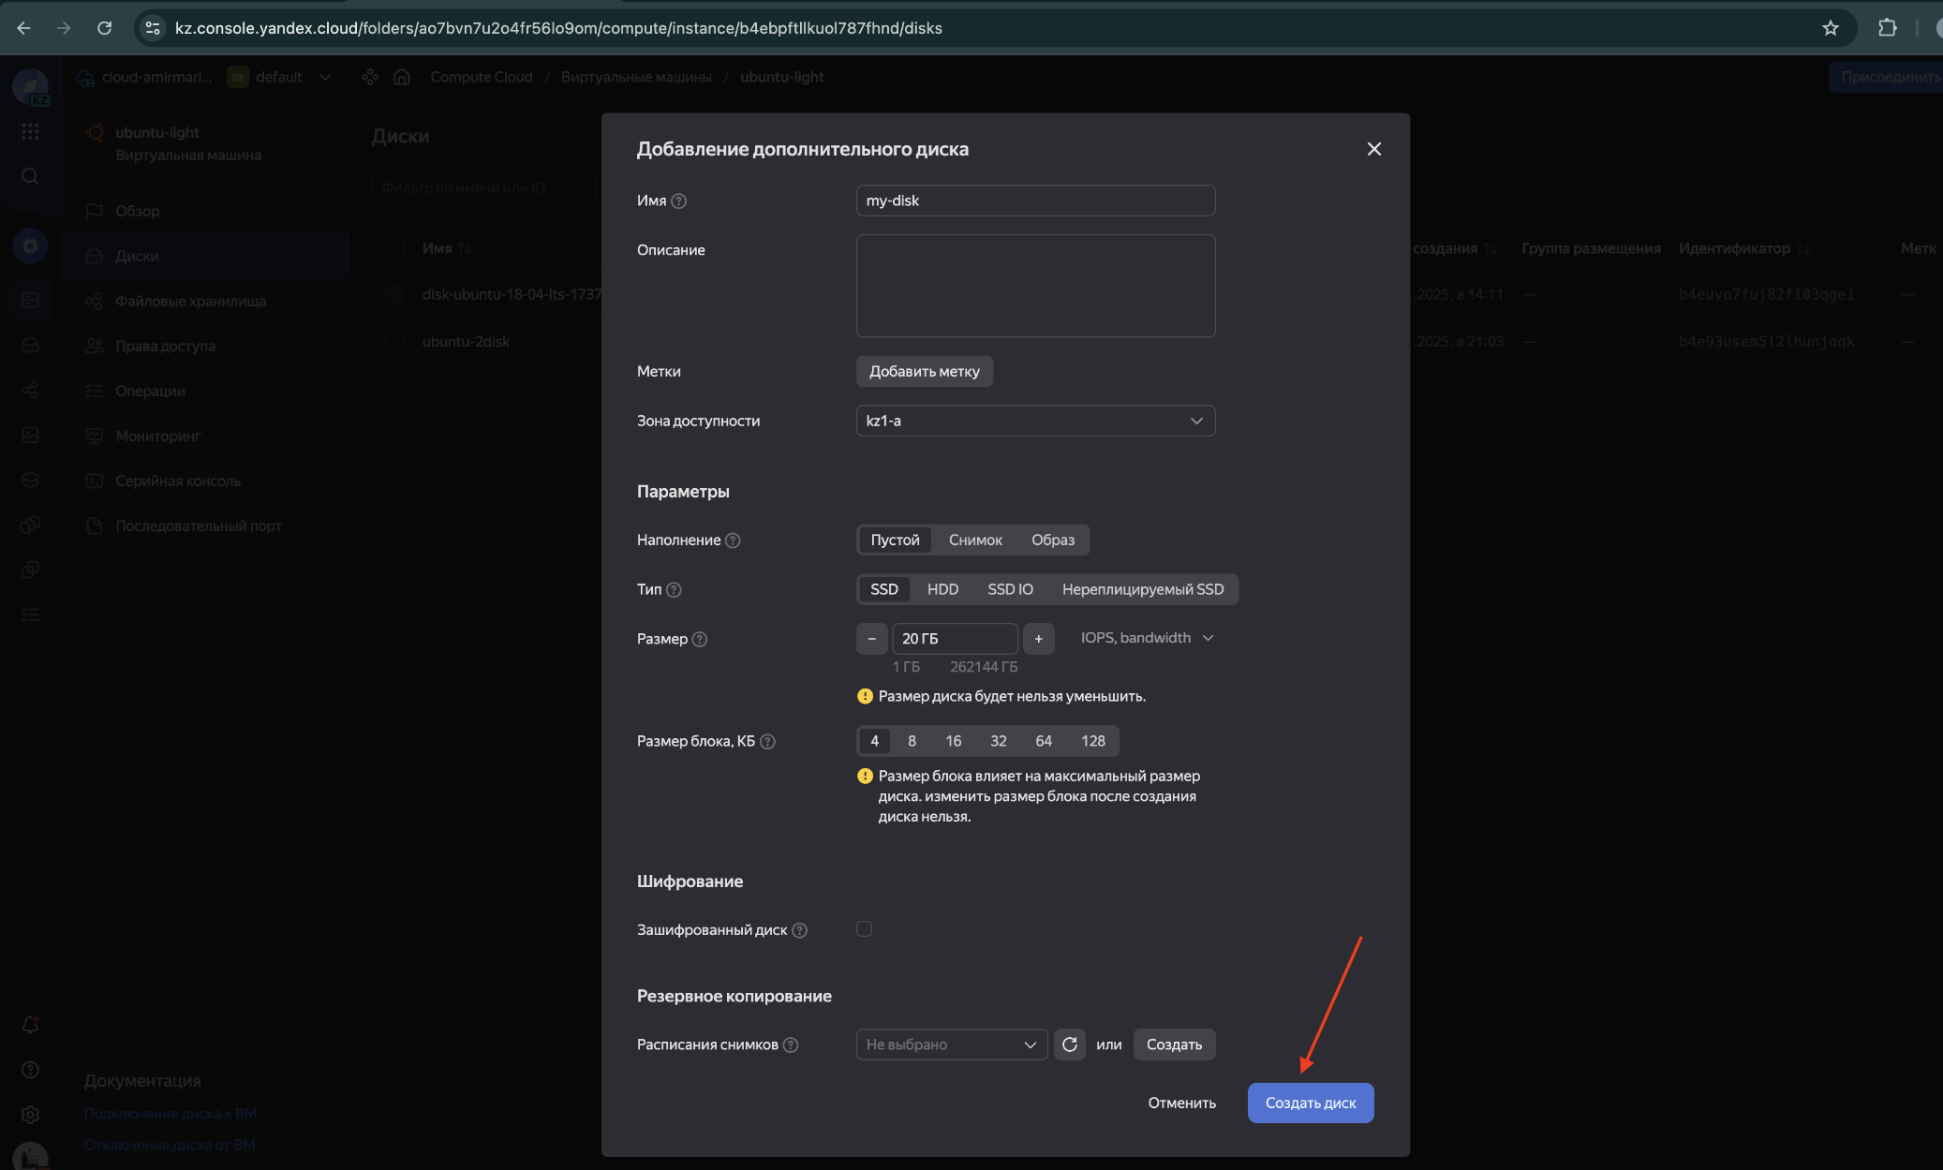The image size is (1943, 1170).
Task: Bookmark the page with the star icon
Action: 1830,28
